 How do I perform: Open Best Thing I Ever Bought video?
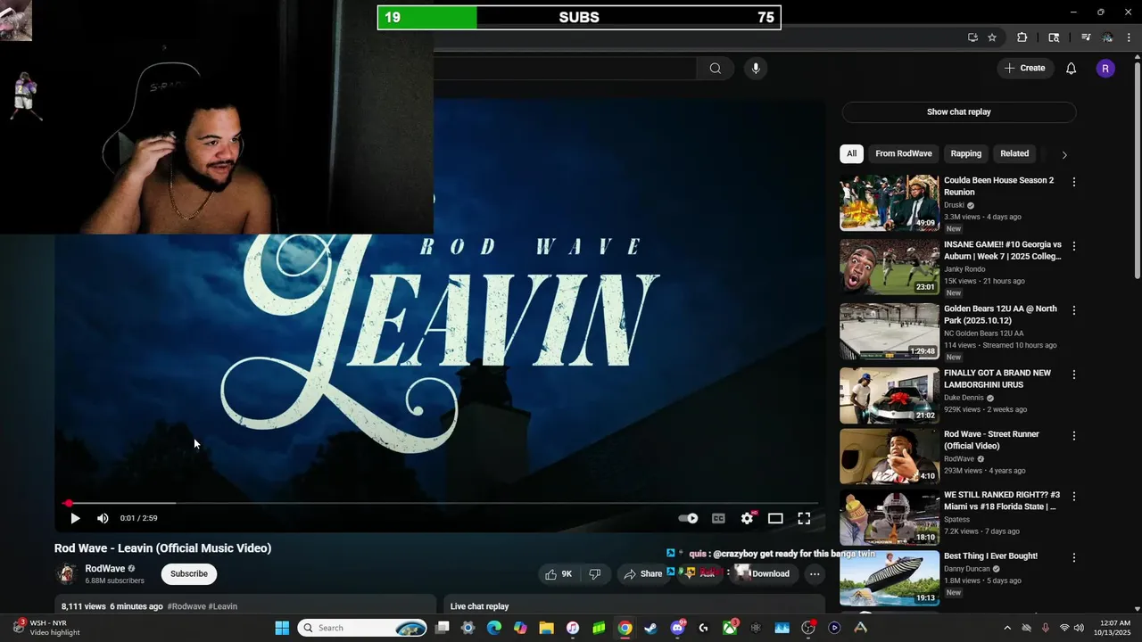(x=890, y=579)
